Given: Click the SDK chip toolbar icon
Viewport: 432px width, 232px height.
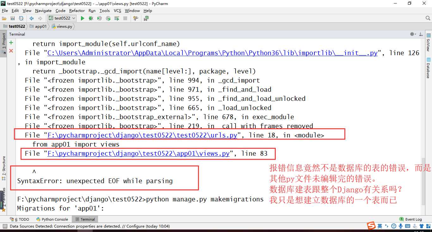Looking at the screenshot, I should 146,18.
